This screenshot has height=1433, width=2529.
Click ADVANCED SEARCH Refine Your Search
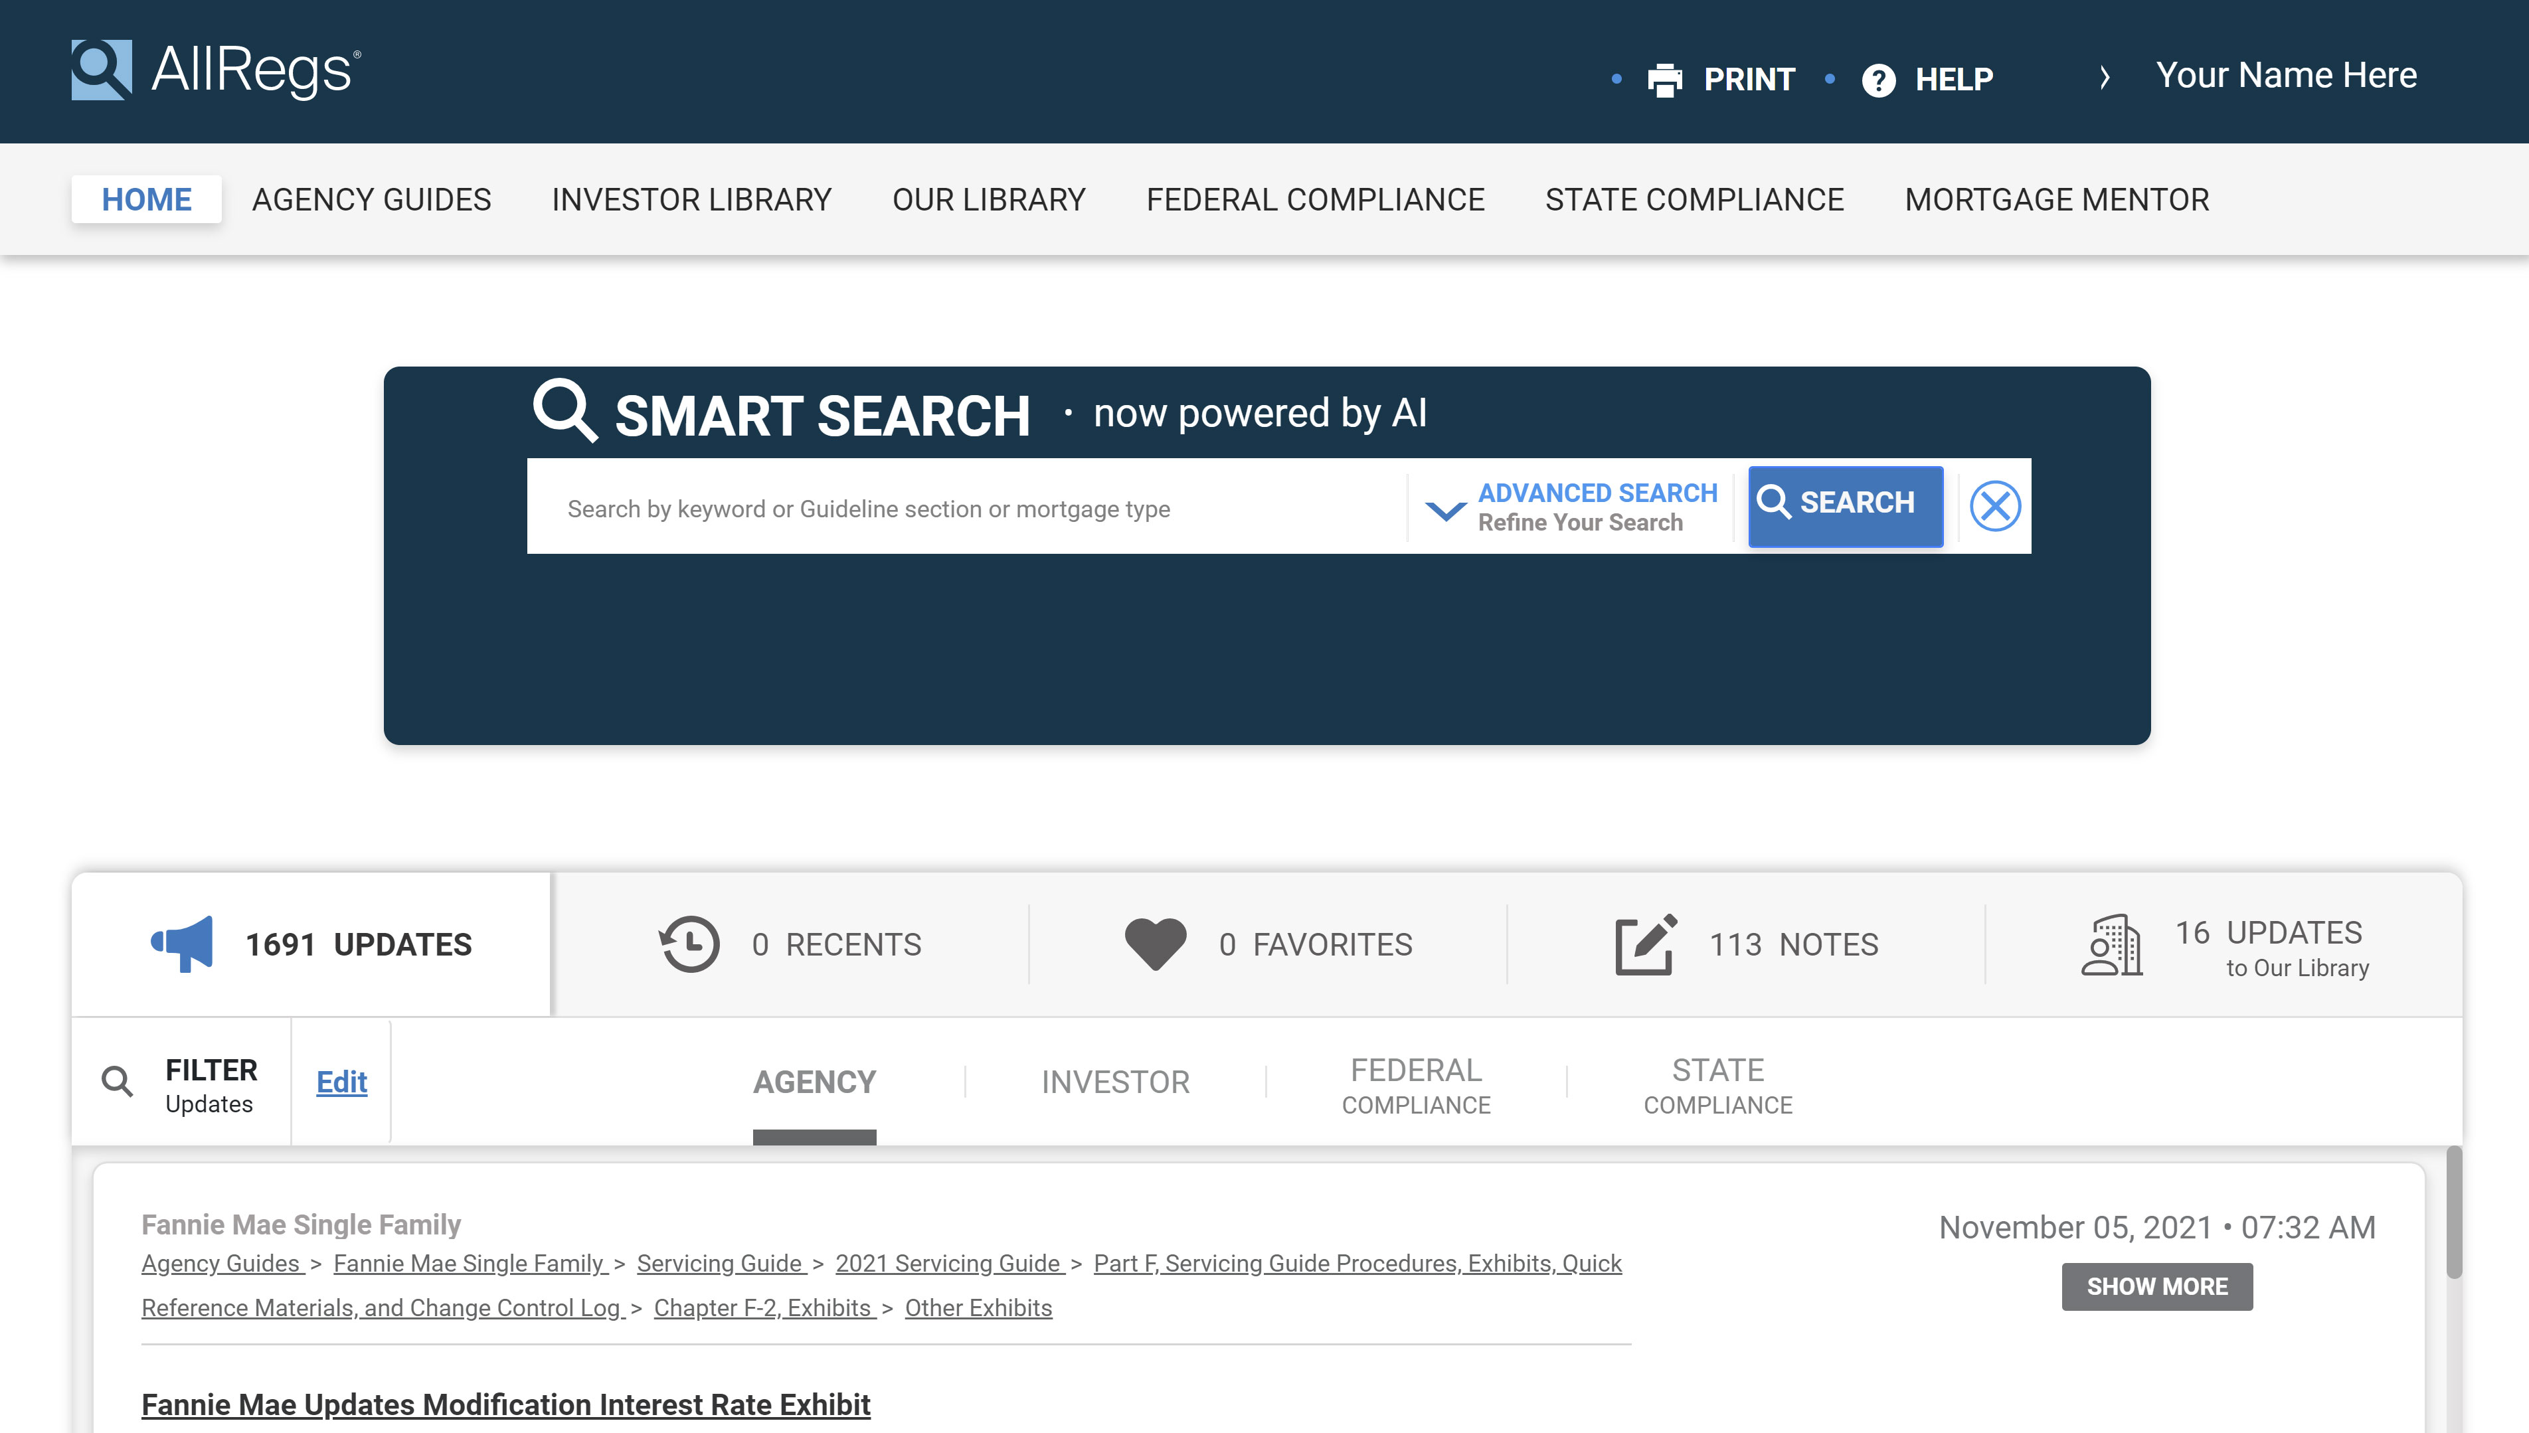coord(1597,507)
